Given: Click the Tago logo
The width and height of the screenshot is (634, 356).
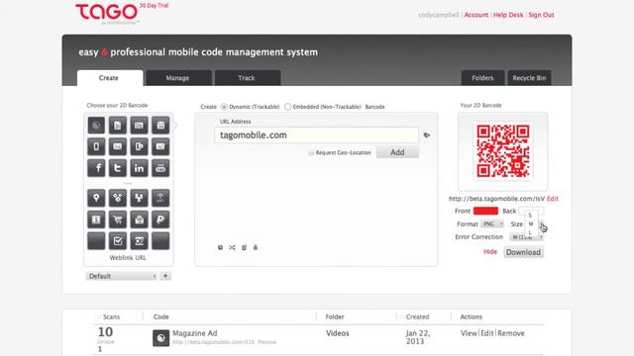Looking at the screenshot, I should point(107,13).
